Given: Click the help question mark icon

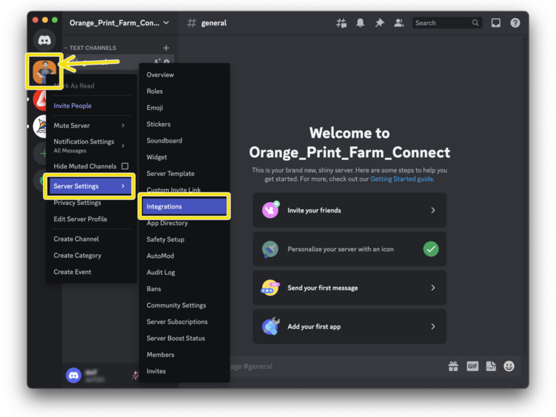Looking at the screenshot, I should (x=514, y=22).
